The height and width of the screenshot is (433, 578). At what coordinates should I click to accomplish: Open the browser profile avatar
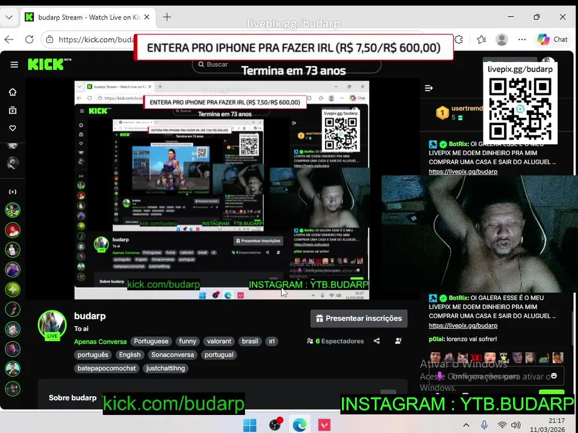[x=502, y=40]
